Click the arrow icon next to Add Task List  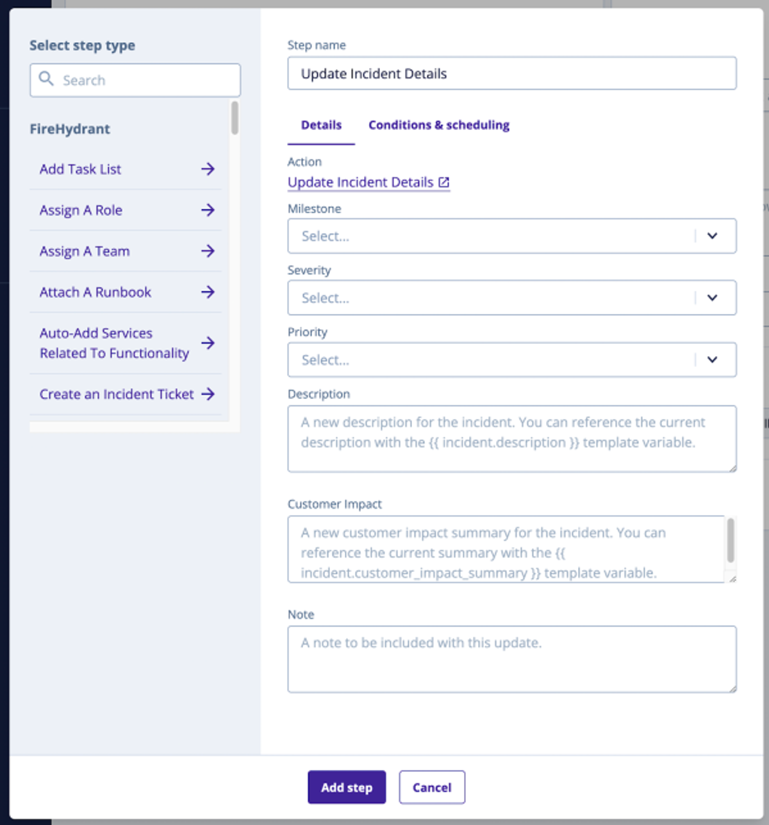point(208,169)
